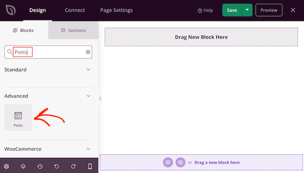Focus the block search field

[48, 52]
